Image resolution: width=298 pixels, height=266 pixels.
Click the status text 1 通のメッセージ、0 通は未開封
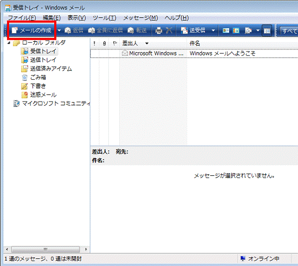click(43, 259)
